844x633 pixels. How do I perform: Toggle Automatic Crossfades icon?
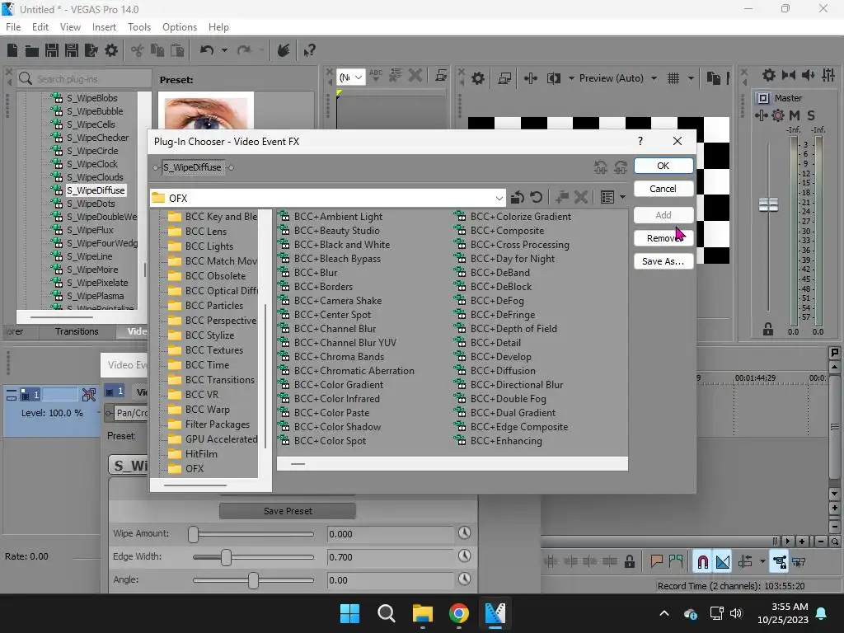(723, 562)
